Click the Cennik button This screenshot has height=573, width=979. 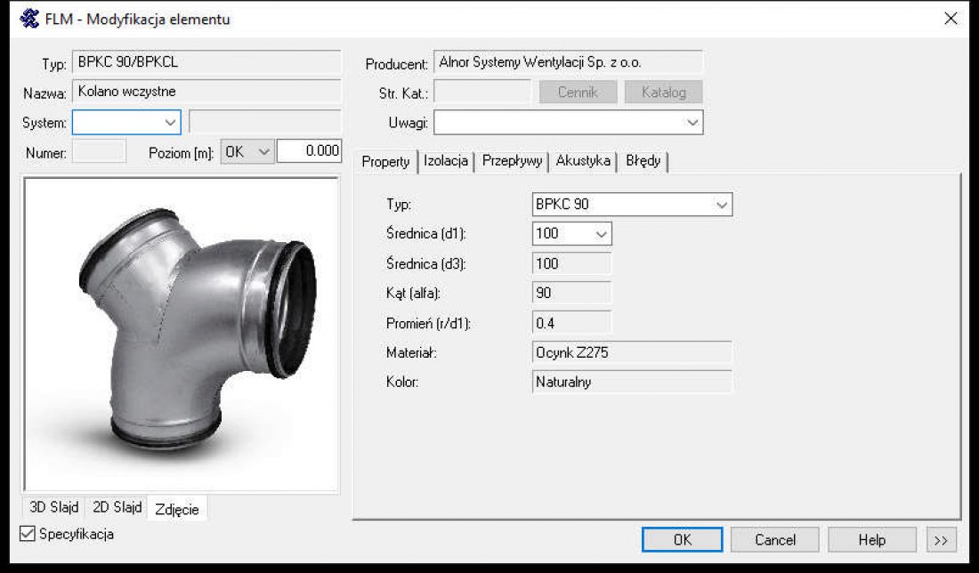[578, 93]
